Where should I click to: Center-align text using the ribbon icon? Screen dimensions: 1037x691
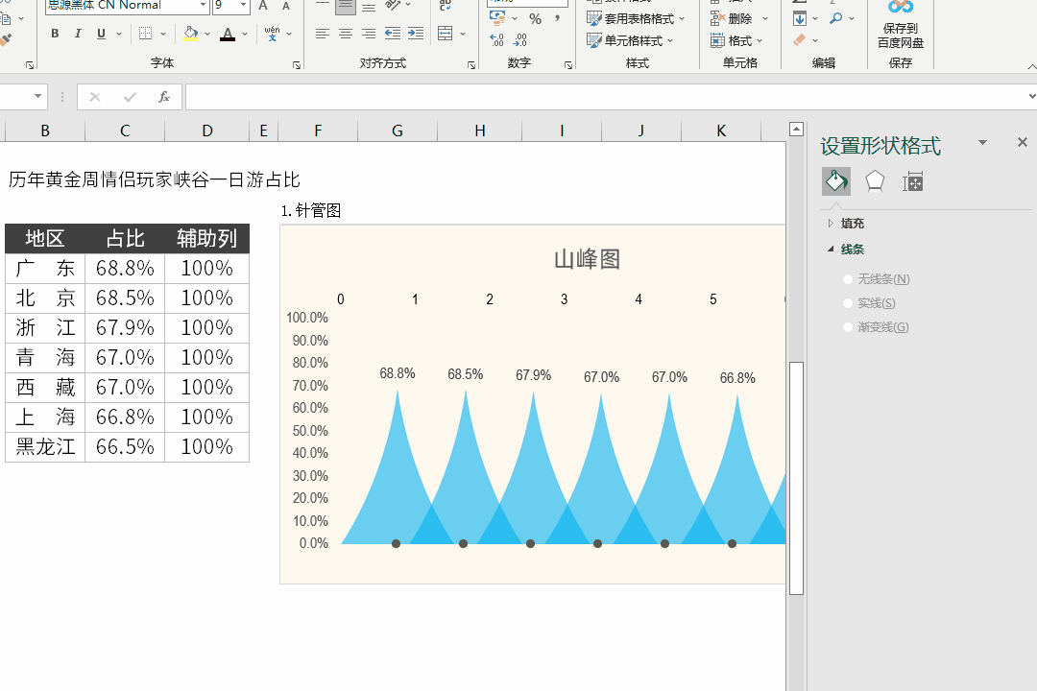[345, 34]
